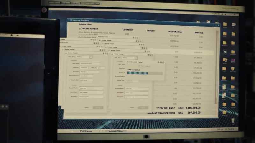Click the dark submit button in the left Account Transfer form
The image size is (255, 143).
pyautogui.click(x=98, y=108)
